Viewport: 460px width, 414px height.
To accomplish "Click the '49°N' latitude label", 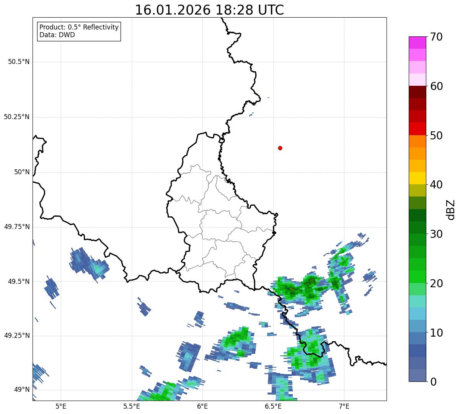I will (x=22, y=389).
